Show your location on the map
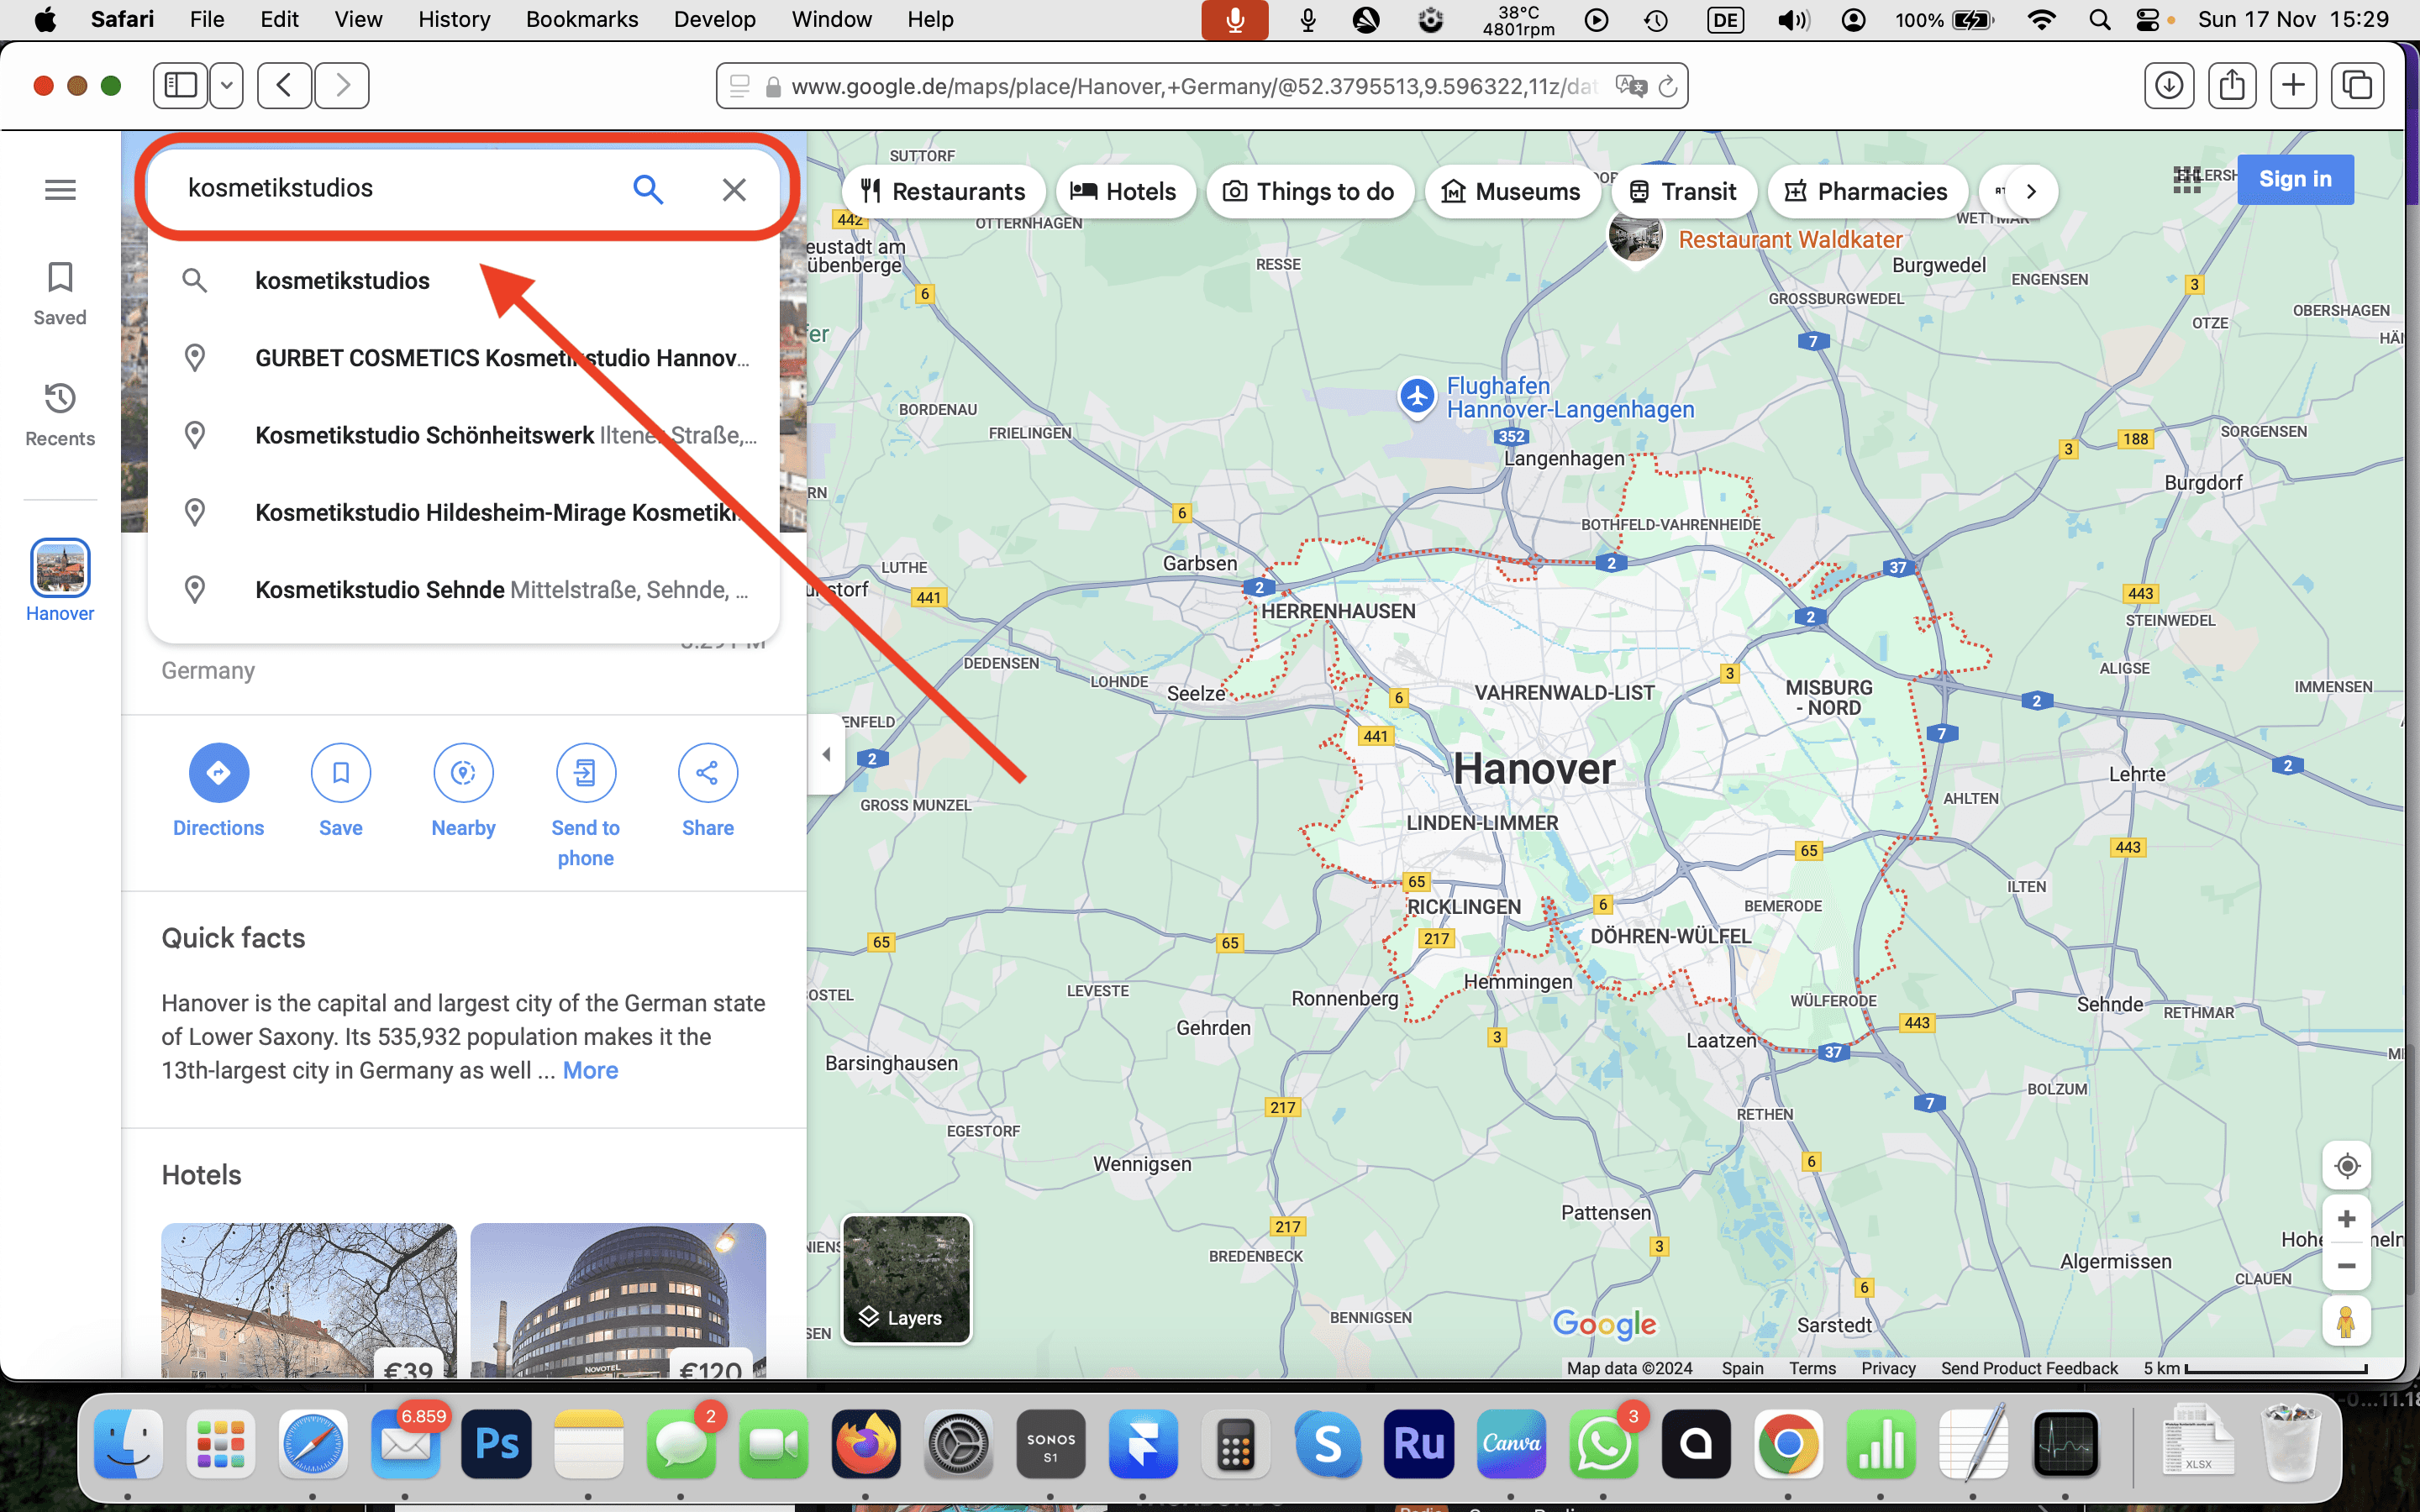Image resolution: width=2420 pixels, height=1512 pixels. point(2346,1166)
